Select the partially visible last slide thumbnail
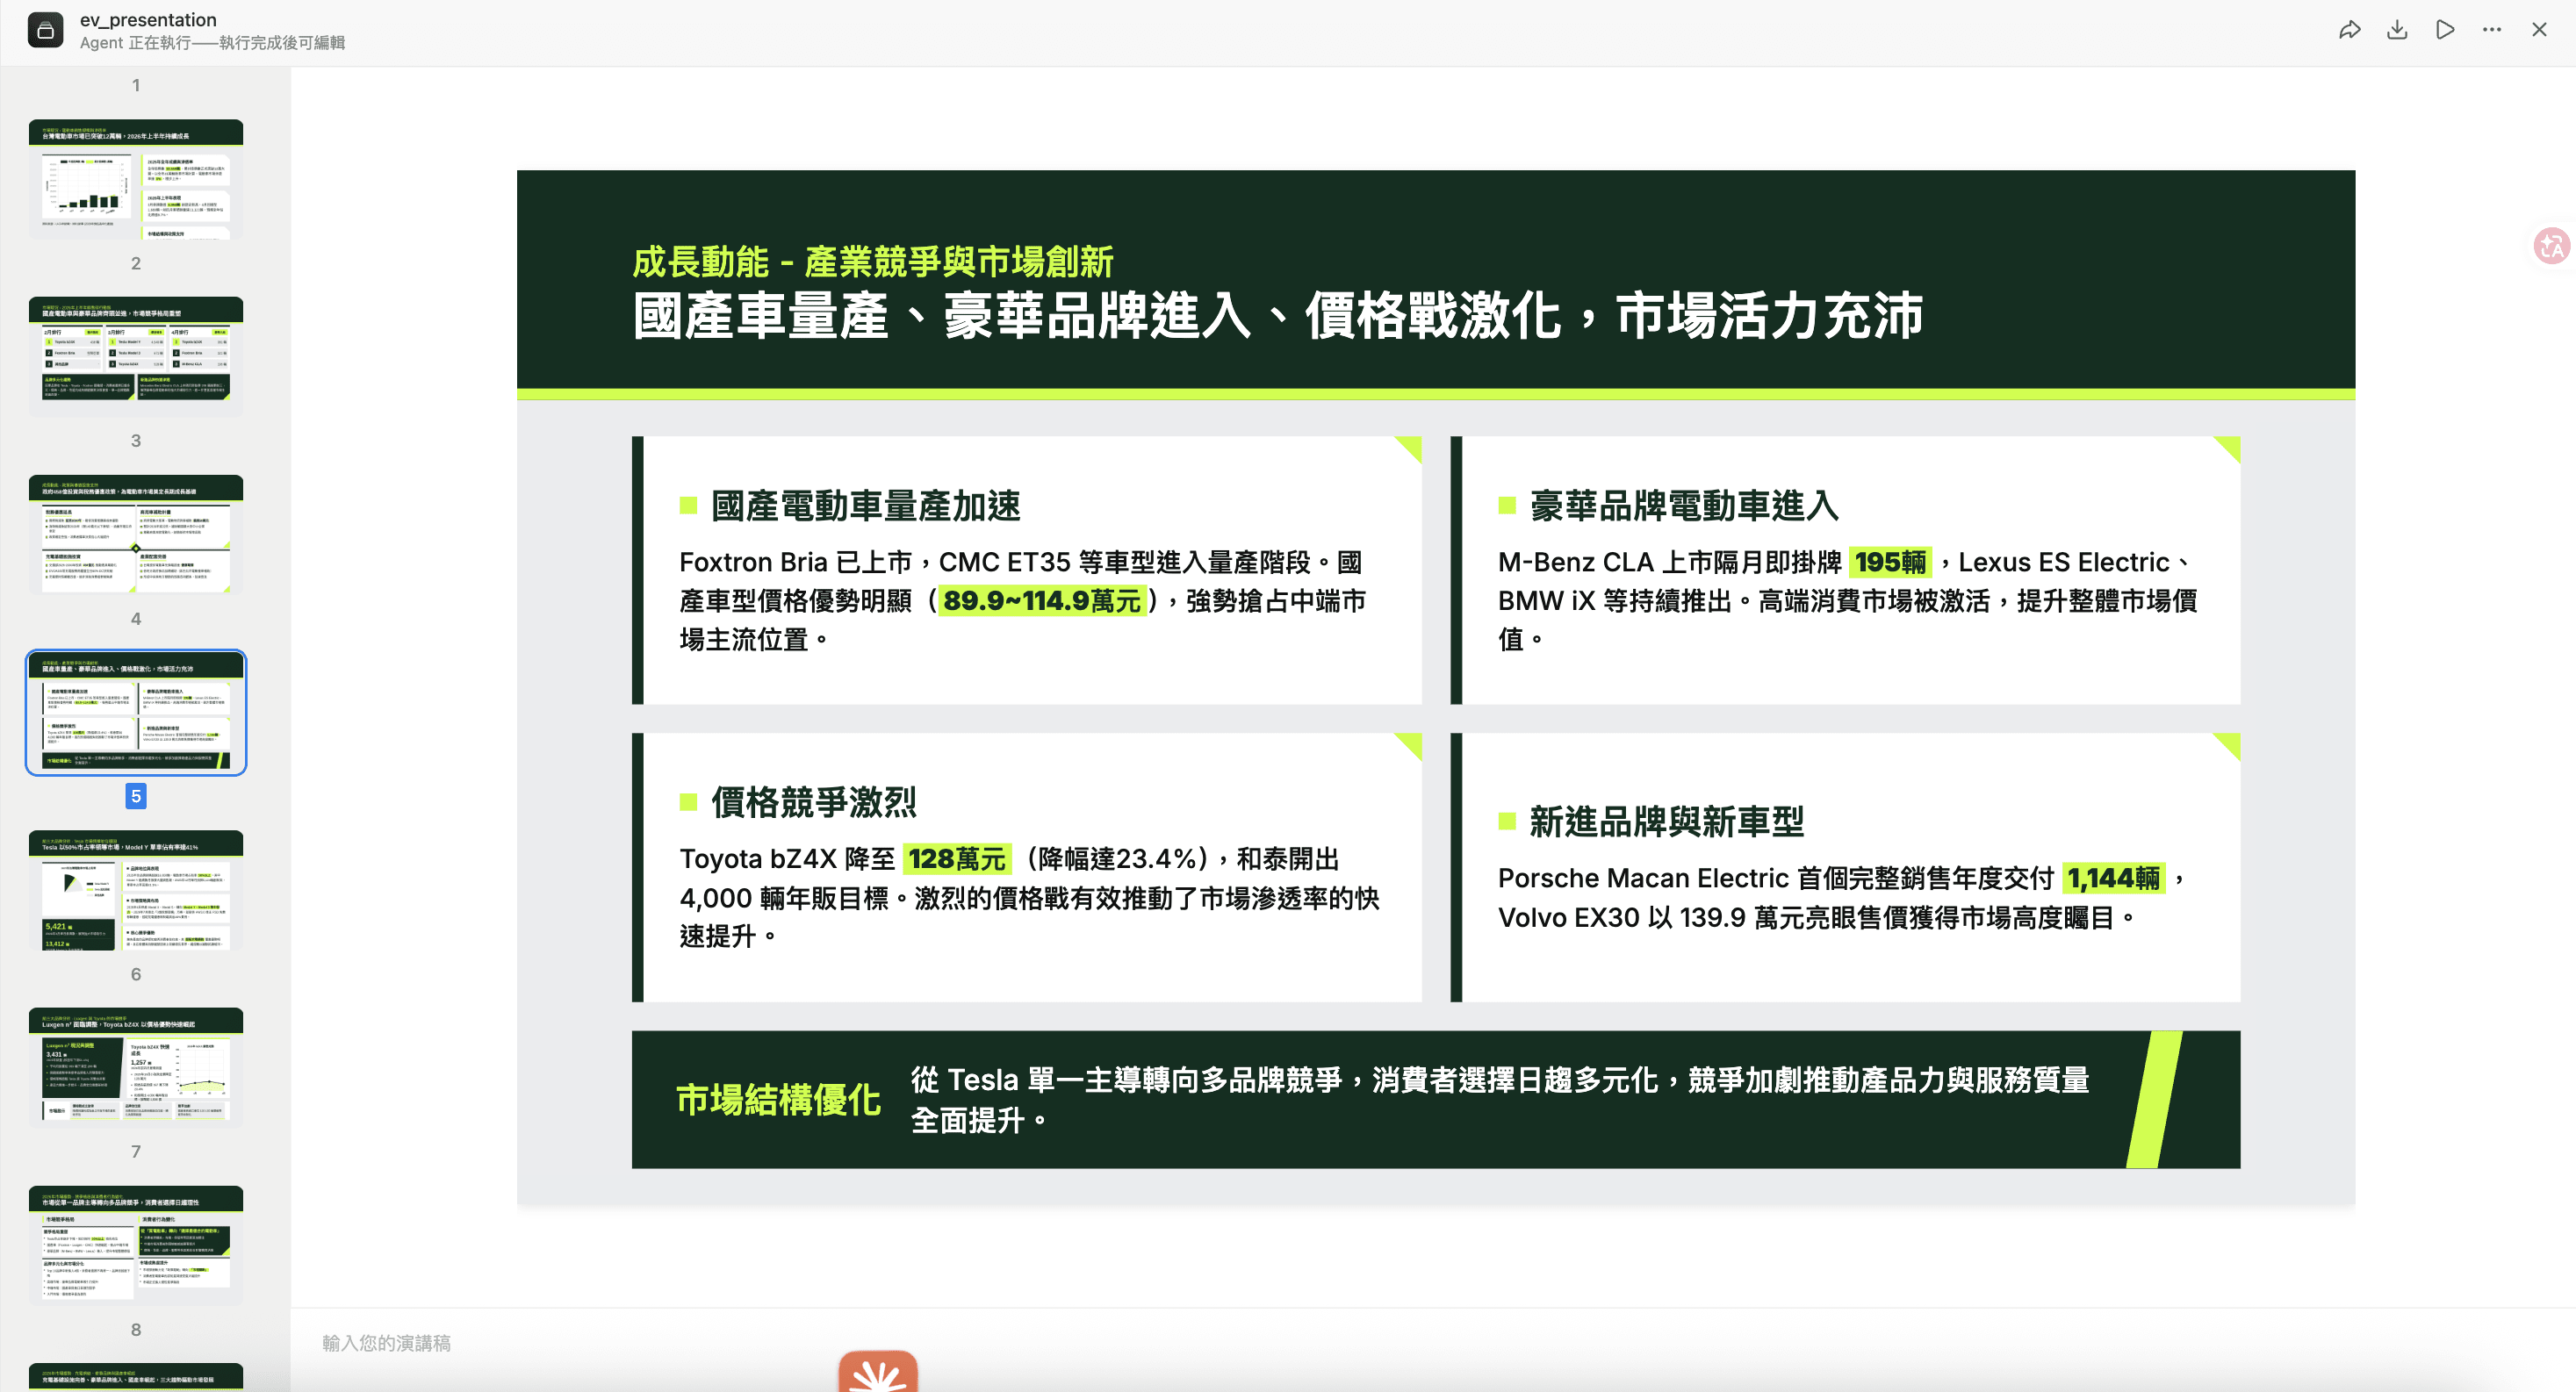Image resolution: width=2576 pixels, height=1392 pixels. (136, 1377)
